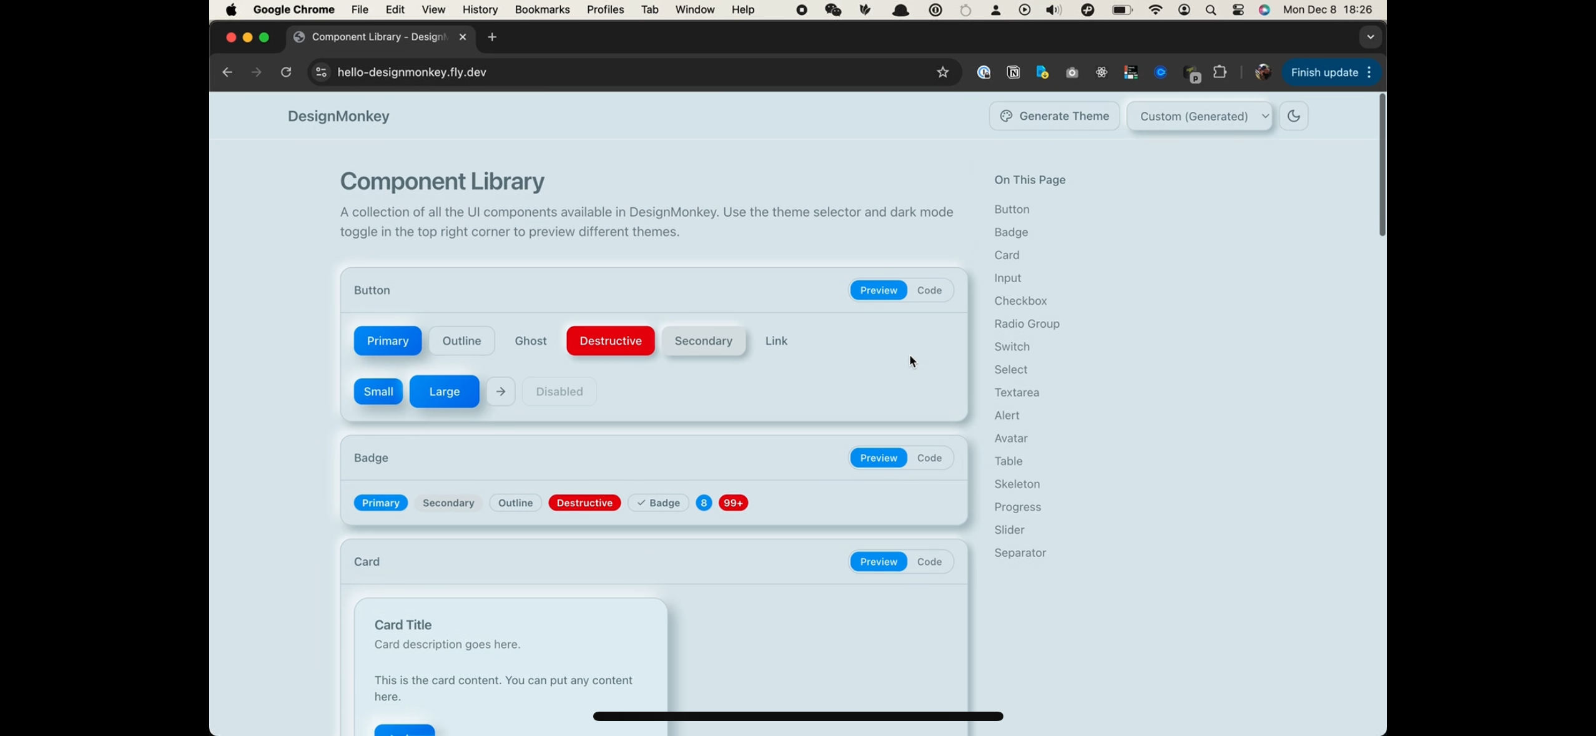The image size is (1596, 736).
Task: Switch Badge section to Code view
Action: [929, 458]
